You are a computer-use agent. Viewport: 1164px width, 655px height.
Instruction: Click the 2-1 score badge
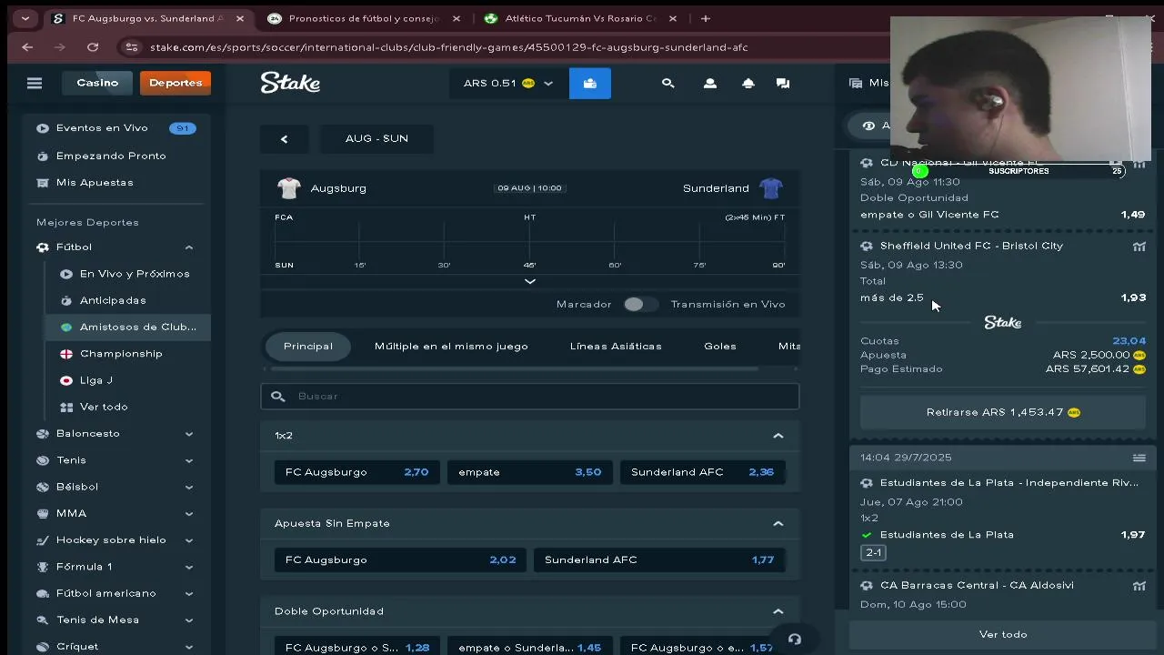point(873,553)
